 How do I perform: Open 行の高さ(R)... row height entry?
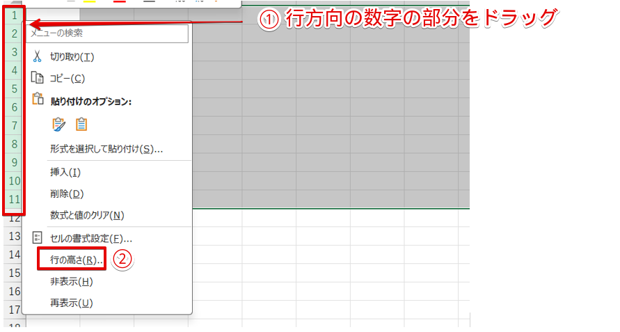(x=76, y=260)
